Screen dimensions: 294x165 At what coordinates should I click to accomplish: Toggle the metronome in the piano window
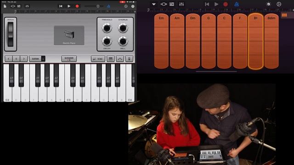(108, 6)
